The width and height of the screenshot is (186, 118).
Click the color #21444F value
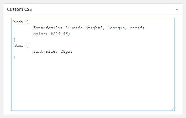pyautogui.click(x=60, y=34)
